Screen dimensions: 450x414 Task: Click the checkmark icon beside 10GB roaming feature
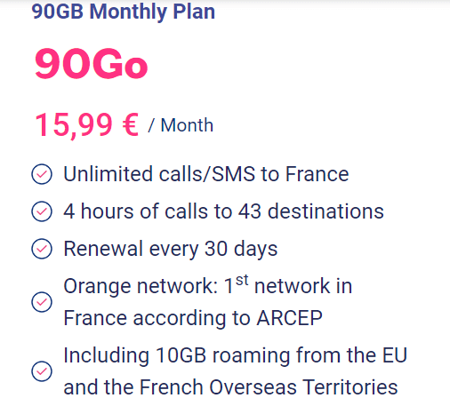click(42, 371)
